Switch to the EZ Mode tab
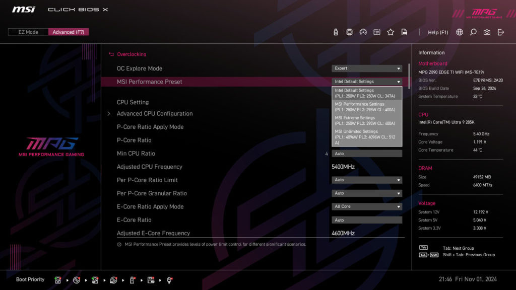 click(x=28, y=31)
